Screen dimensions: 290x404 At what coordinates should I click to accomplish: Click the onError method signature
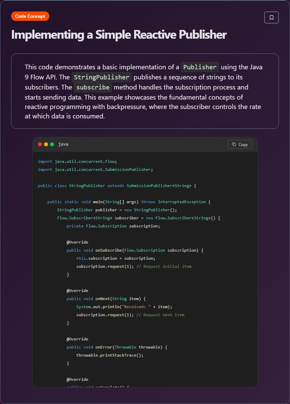117,347
